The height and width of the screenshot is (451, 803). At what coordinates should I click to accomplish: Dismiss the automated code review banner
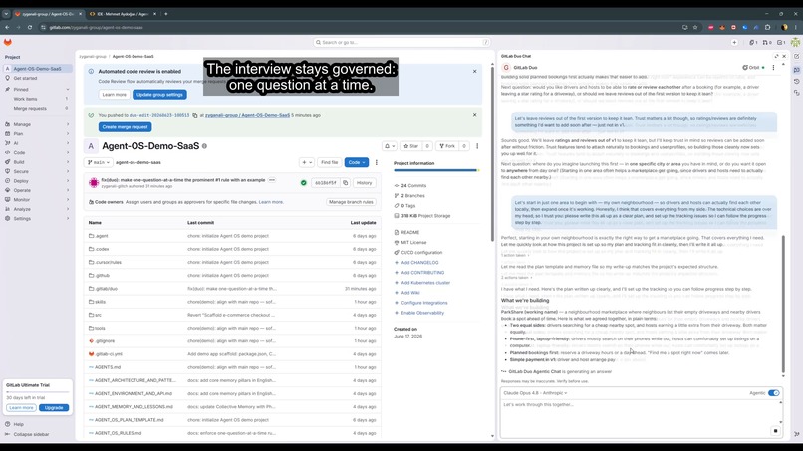coord(475,71)
